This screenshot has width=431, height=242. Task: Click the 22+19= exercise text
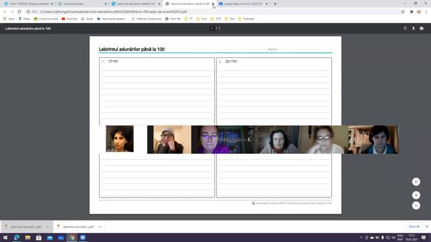pyautogui.click(x=231, y=61)
